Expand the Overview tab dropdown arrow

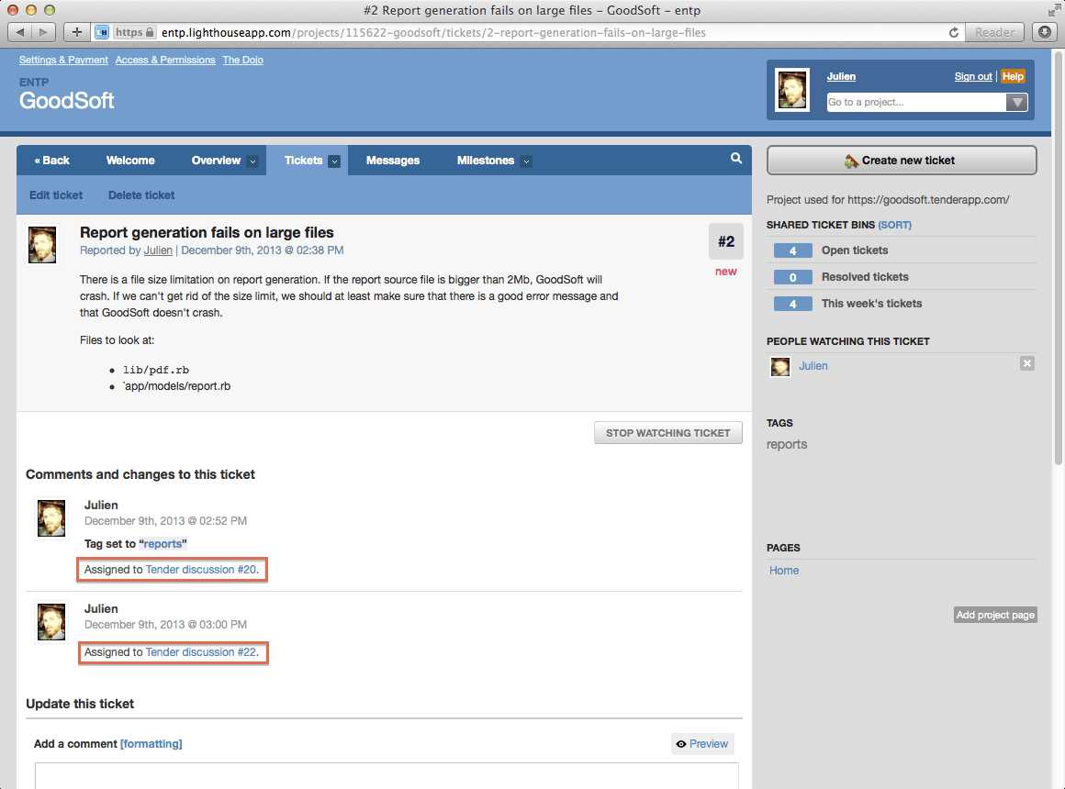pos(252,161)
